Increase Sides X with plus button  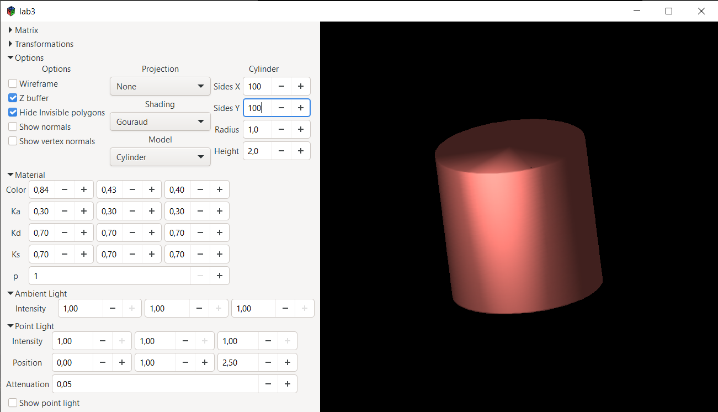301,86
